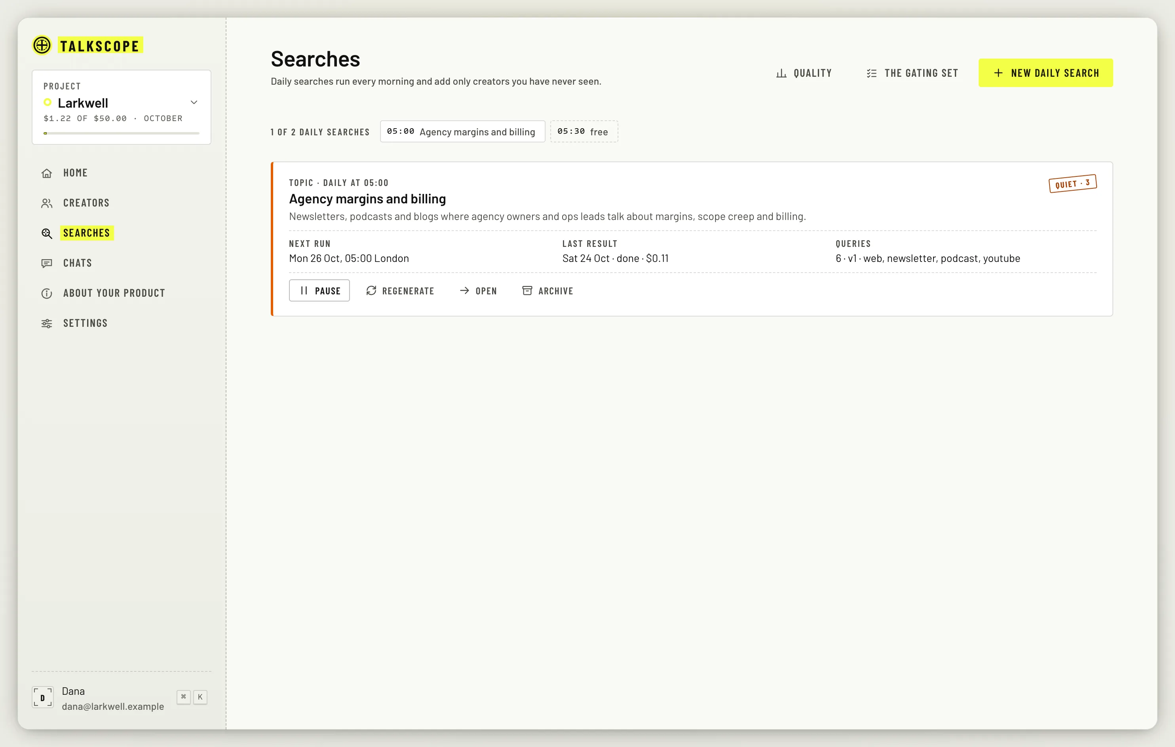Viewport: 1175px width, 747px height.
Task: Click the queries value listing web, newsletter
Action: tap(928, 258)
